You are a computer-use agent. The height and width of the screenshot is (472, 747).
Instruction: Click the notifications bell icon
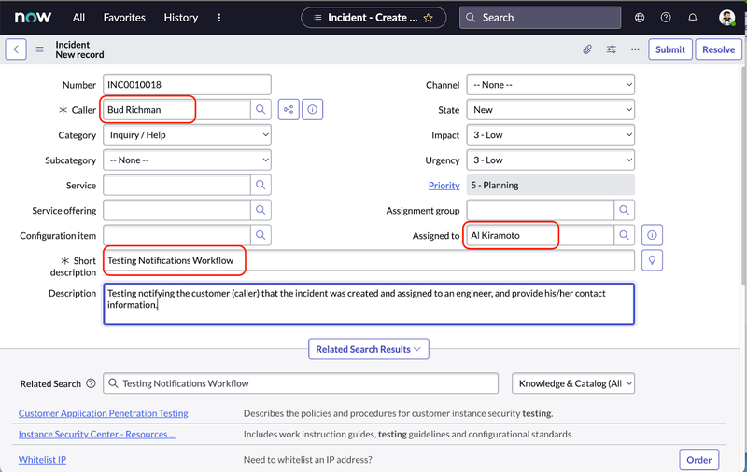[692, 17]
